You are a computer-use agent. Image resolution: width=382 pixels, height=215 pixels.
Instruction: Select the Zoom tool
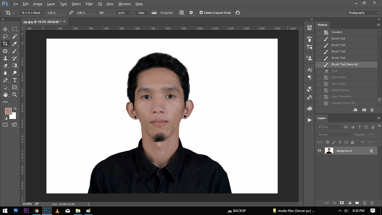point(15,95)
